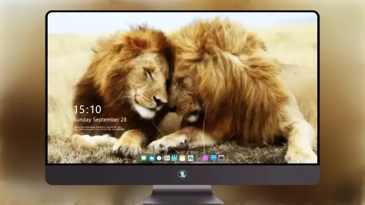Open the Clock app in the dock
The image size is (365, 205).
tap(159, 158)
